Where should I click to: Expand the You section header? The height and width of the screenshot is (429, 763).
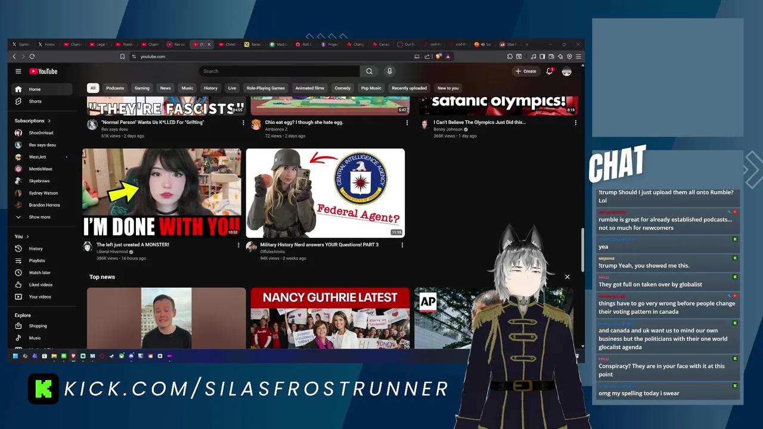[x=22, y=237]
